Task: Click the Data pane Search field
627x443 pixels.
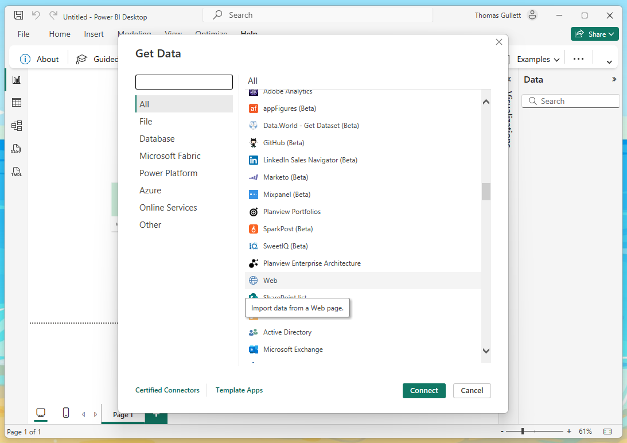Action: [571, 101]
